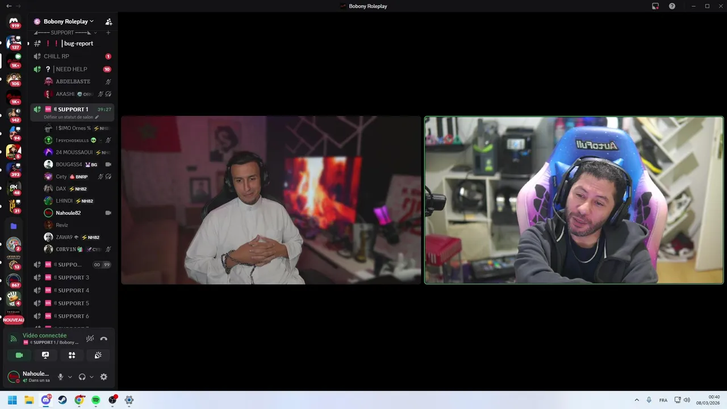Viewport: 727px width, 409px height.
Task: Open server with 867 notification badge
Action: [x=14, y=281]
